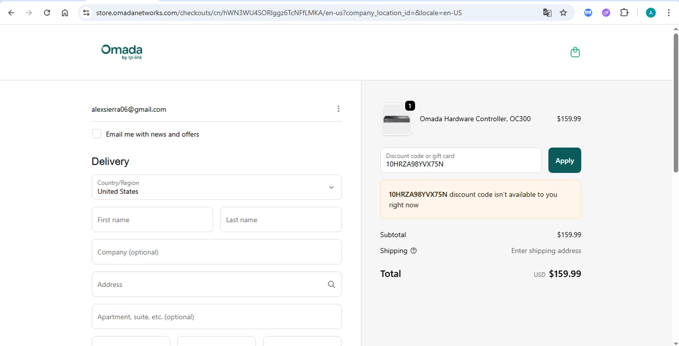This screenshot has width=679, height=346.
Task: View site information icon in address bar
Action: pyautogui.click(x=86, y=13)
